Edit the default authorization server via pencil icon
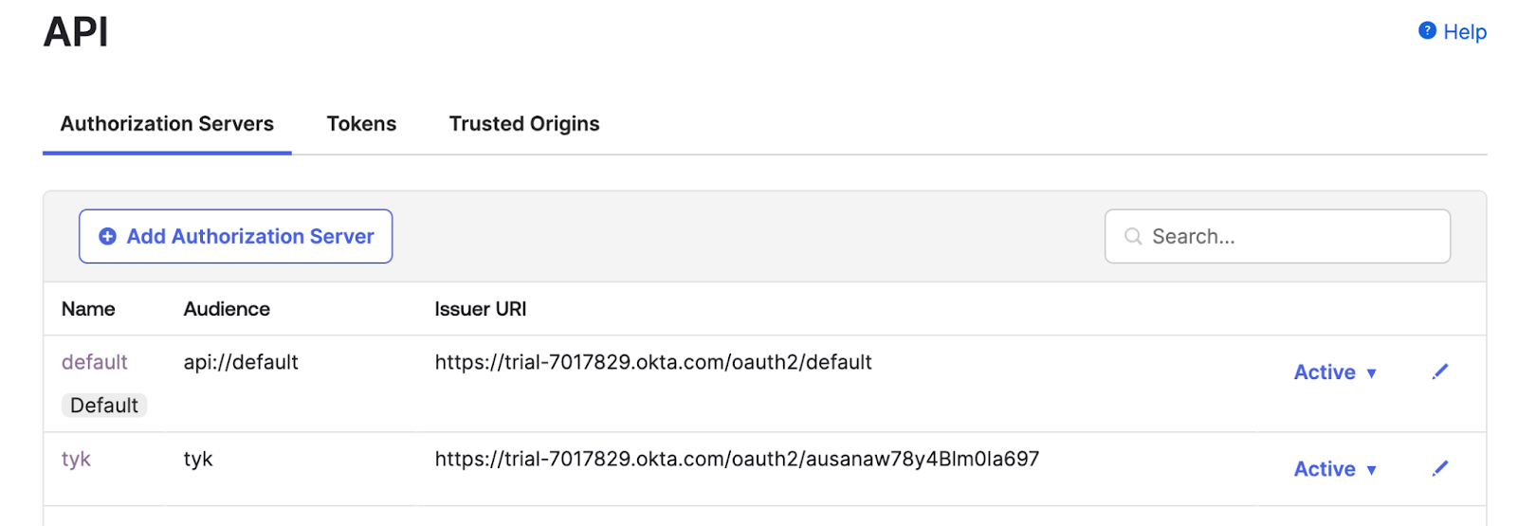1517x526 pixels. click(1440, 372)
